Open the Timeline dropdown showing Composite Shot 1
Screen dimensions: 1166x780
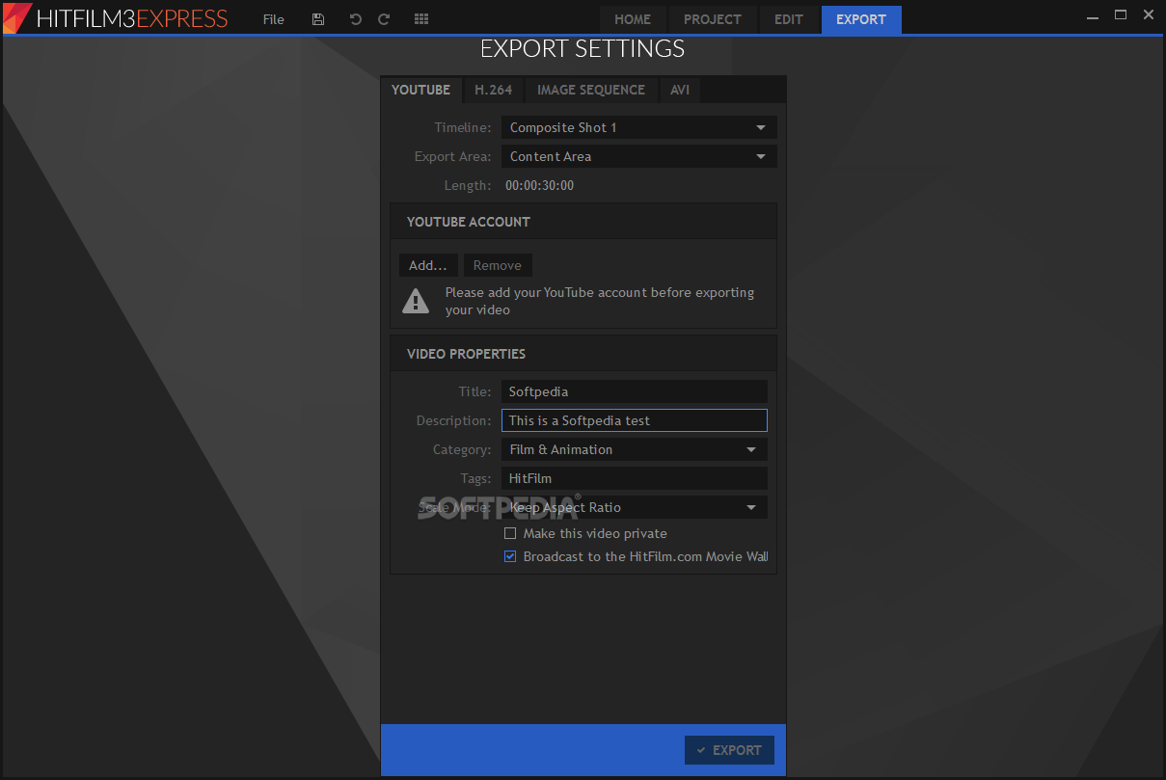[x=638, y=127]
